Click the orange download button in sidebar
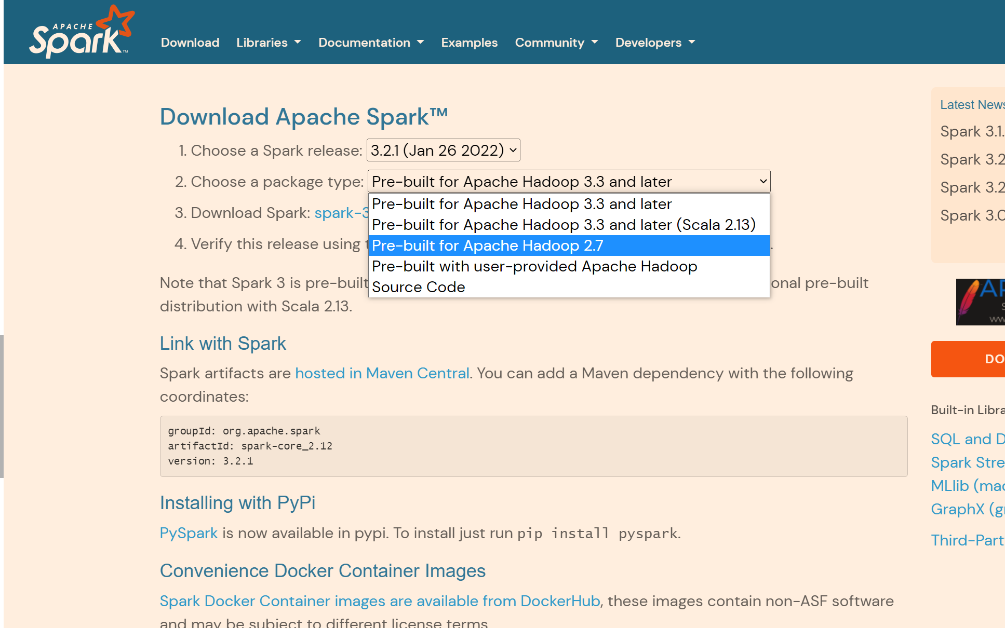 (x=968, y=359)
